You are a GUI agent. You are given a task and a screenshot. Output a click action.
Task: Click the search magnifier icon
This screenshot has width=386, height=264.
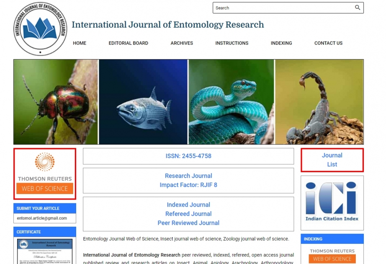pos(358,8)
